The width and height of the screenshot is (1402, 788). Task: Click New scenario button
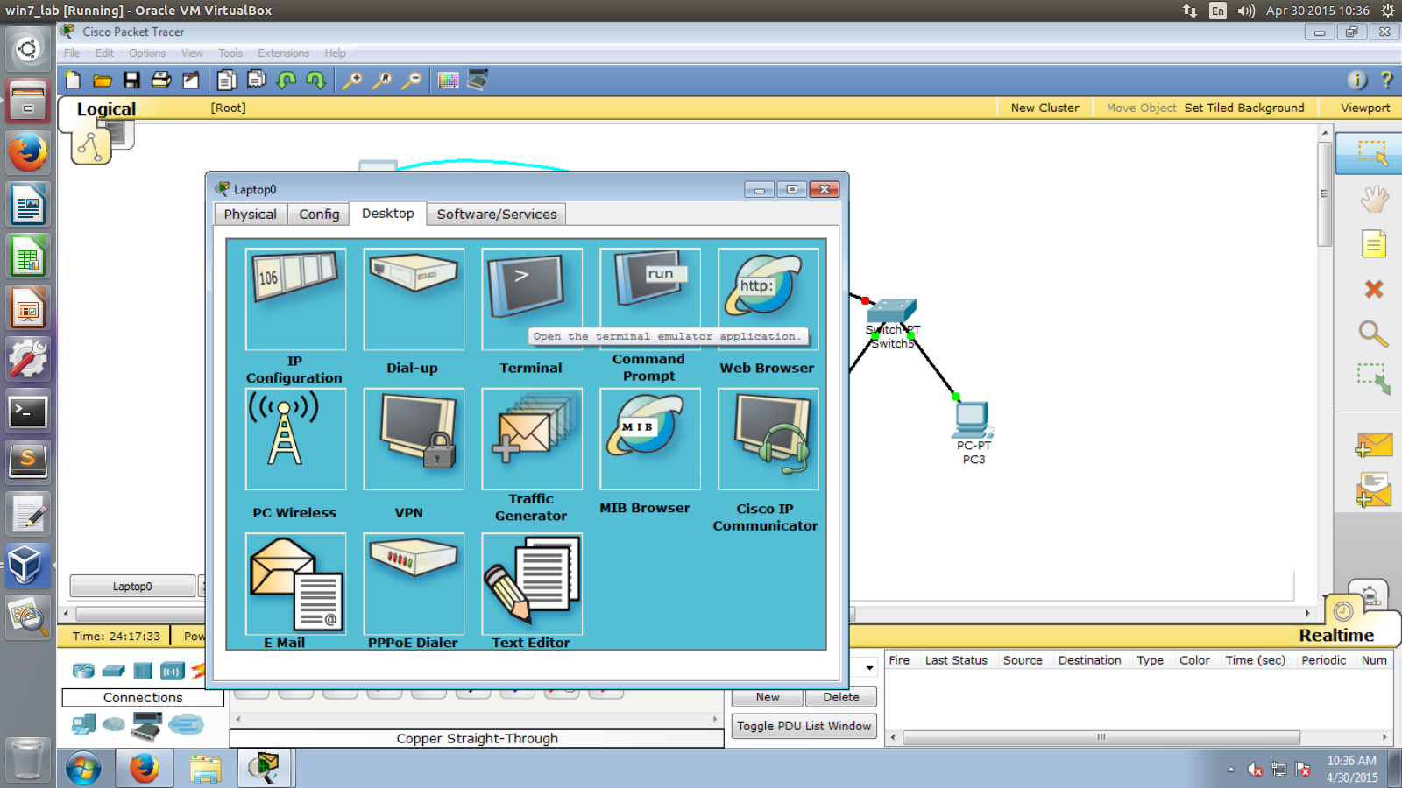tap(768, 697)
